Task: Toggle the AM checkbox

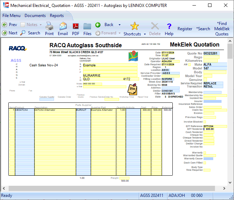Action: [190, 65]
